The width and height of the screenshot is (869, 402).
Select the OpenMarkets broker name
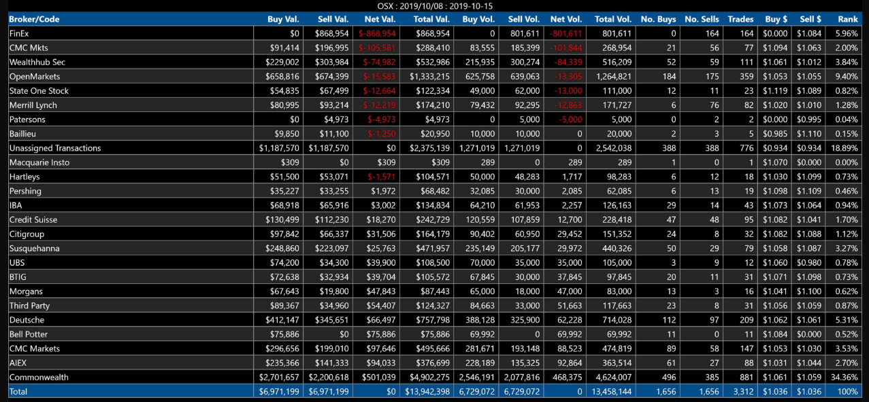(35, 77)
